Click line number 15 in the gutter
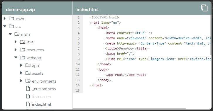This screenshot has height=111, width=213. (78, 90)
